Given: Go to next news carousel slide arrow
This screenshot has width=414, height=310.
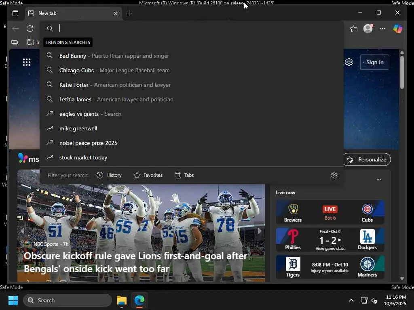Looking at the screenshot, I should tap(260, 231).
